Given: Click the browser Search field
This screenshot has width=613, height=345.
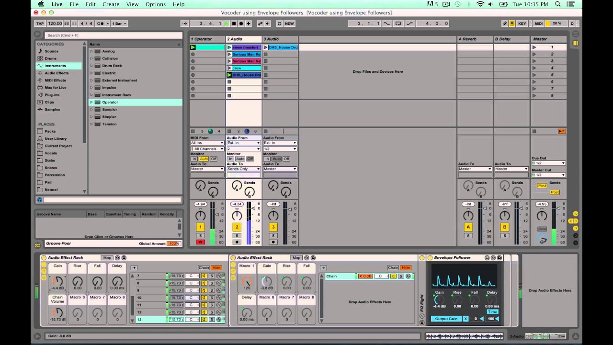Looking at the screenshot, I should click(x=113, y=35).
